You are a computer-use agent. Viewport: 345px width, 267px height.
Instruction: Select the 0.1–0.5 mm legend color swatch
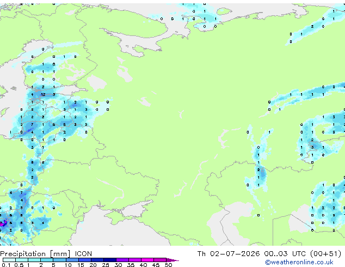[x=9, y=260]
